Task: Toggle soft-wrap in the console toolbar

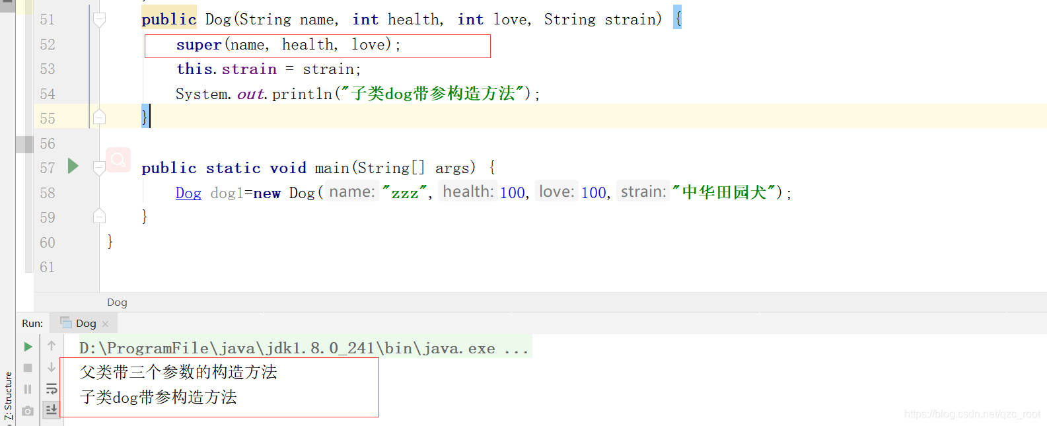Action: tap(52, 388)
